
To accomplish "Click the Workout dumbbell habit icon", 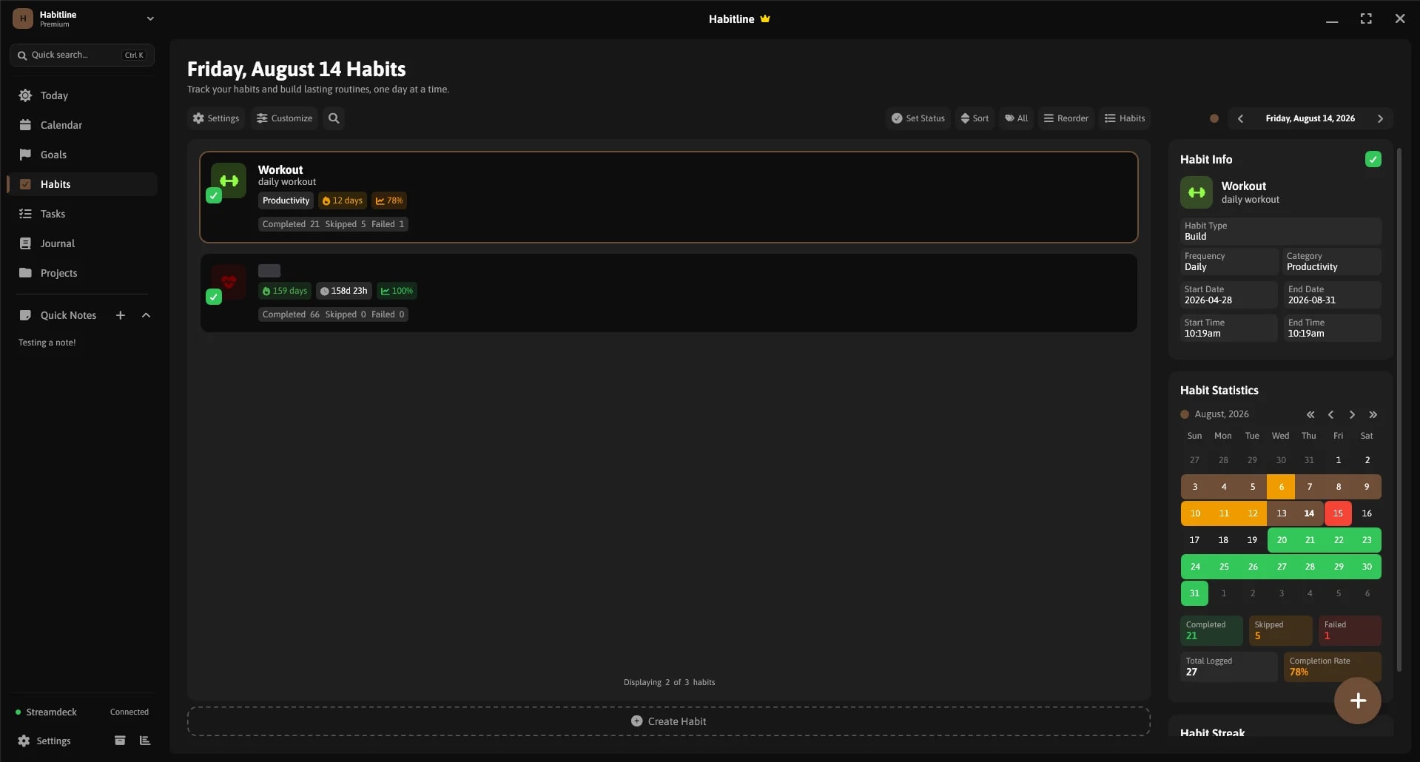I will coord(229,181).
